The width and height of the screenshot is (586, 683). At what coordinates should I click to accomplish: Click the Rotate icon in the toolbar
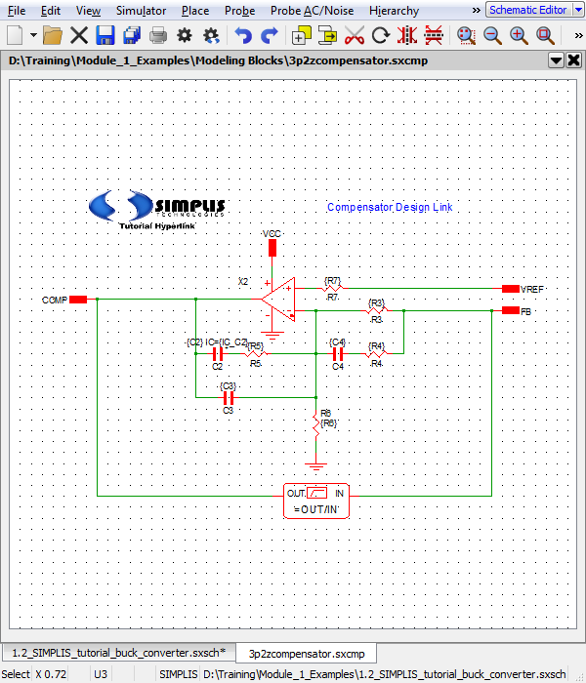pyautogui.click(x=381, y=35)
